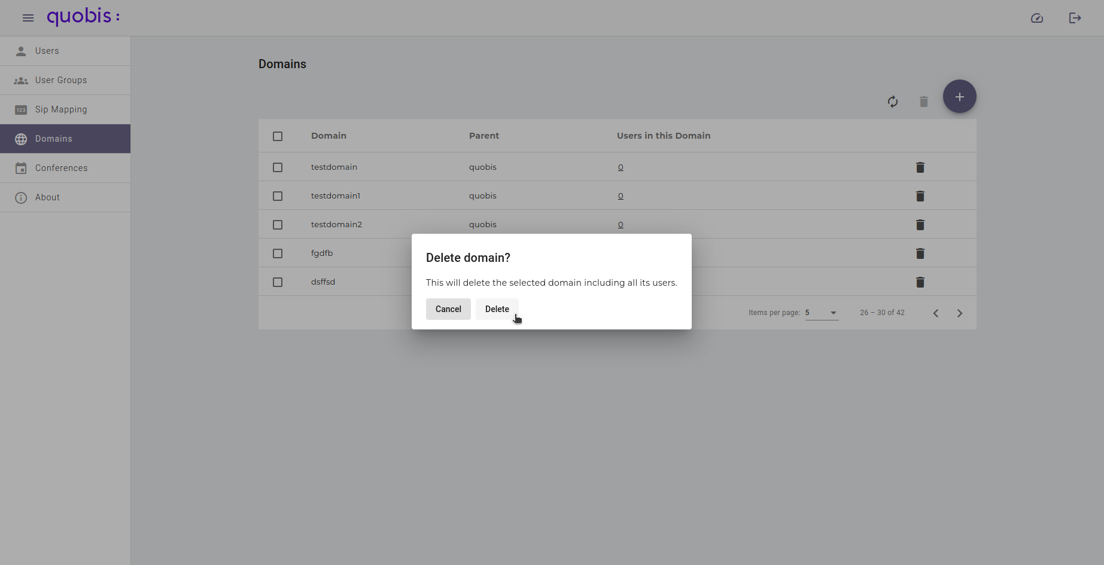Click the quobis parent of testdomain1
Viewport: 1104px width, 565px height.
483,196
